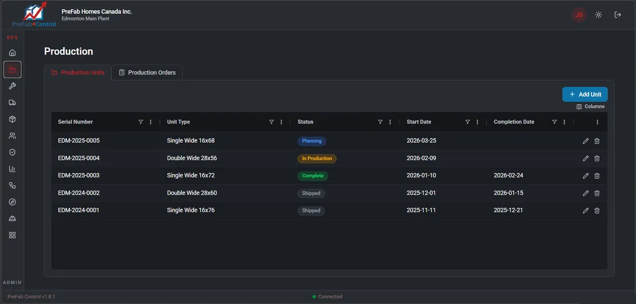Sort by Unit Type column header

pos(178,122)
